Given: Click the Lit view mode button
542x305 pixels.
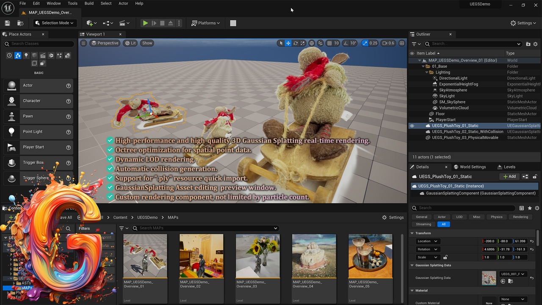Looking at the screenshot, I should (x=130, y=43).
